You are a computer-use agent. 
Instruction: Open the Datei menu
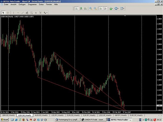pos(6,4)
